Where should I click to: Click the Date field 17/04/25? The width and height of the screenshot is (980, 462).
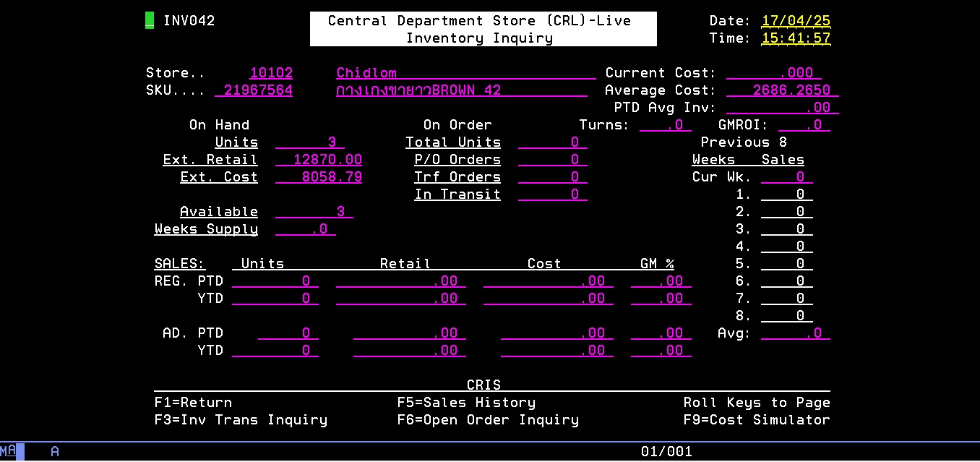[796, 21]
